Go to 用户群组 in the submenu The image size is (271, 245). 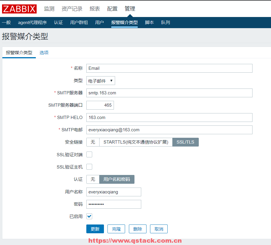(79, 23)
